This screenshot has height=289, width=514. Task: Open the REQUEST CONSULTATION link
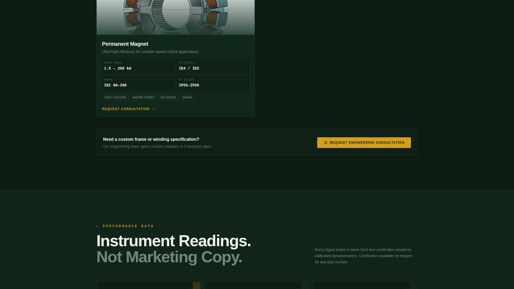[126, 109]
